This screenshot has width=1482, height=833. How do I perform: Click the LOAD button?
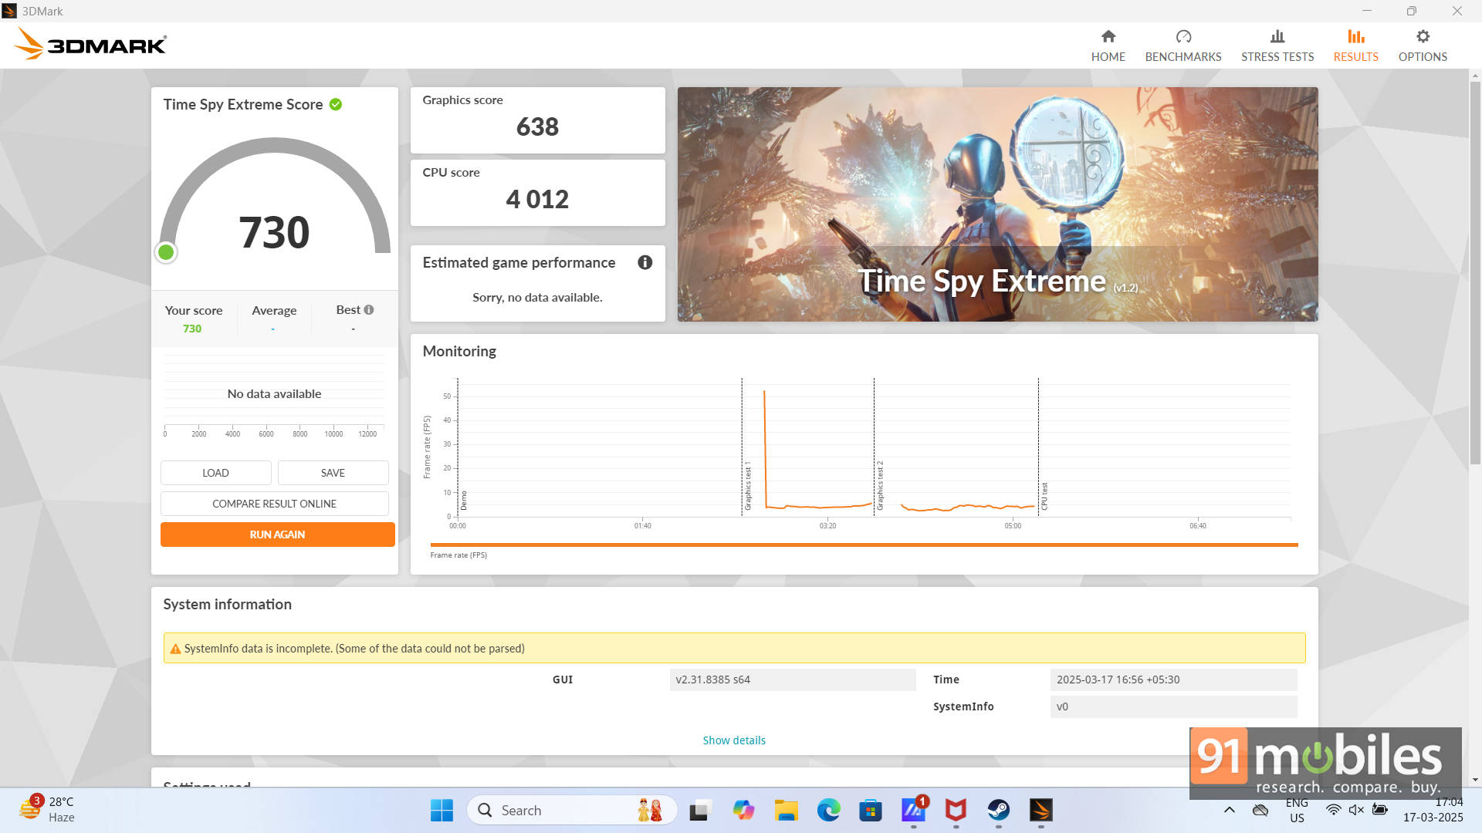215,473
